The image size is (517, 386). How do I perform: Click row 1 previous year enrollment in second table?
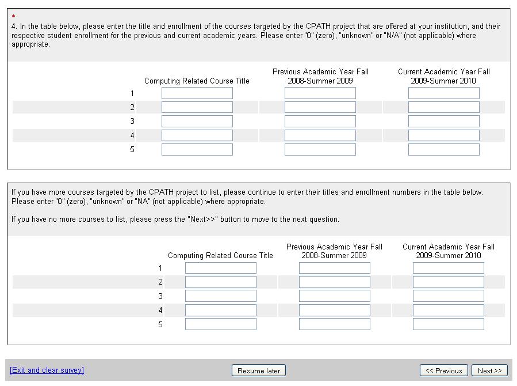click(x=334, y=268)
